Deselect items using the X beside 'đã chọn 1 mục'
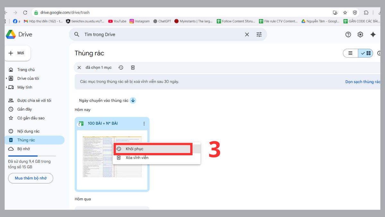This screenshot has height=217, width=385. 79,68
